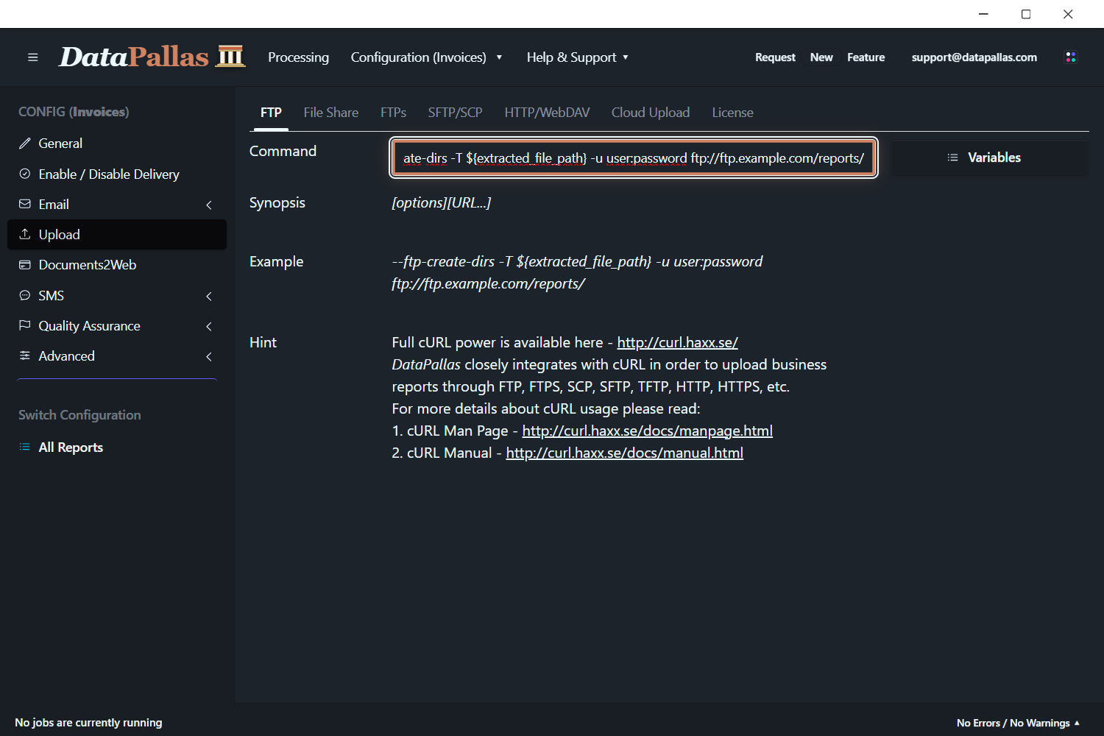Click into the Command input field
1104x736 pixels.
pos(634,158)
